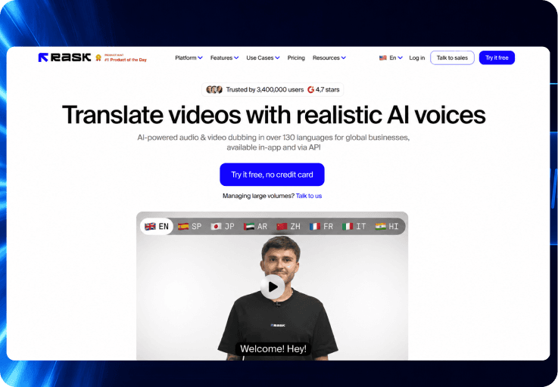Switch video to AR Arabic
Viewport: 558px width, 387px height.
coord(255,226)
